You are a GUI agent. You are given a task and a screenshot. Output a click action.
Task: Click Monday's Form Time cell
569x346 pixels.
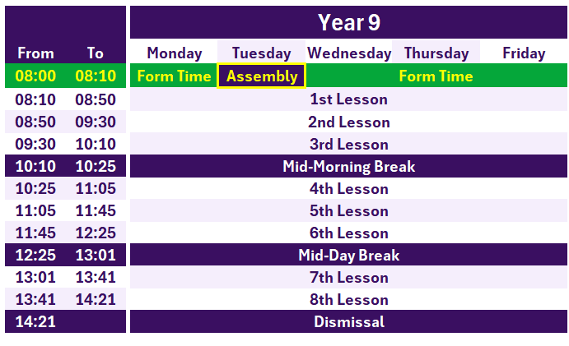coord(174,76)
